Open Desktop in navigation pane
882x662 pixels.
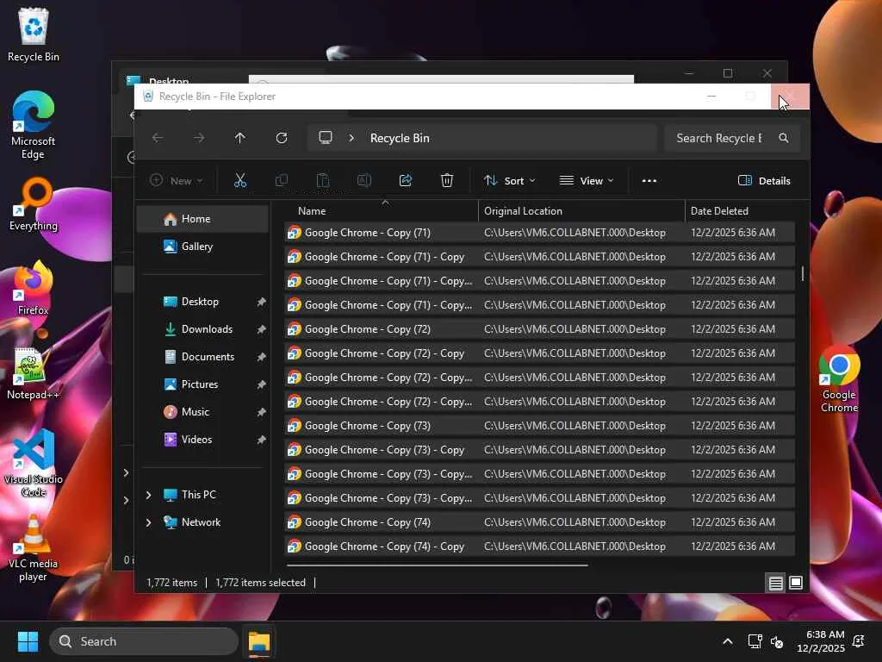tap(202, 302)
